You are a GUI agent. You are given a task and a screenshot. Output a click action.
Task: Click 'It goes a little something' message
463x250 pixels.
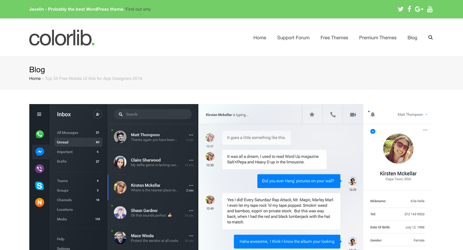[x=256, y=138]
